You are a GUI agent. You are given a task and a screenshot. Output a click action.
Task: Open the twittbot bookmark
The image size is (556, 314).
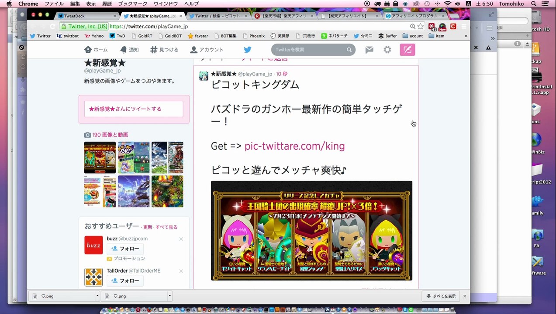(67, 36)
